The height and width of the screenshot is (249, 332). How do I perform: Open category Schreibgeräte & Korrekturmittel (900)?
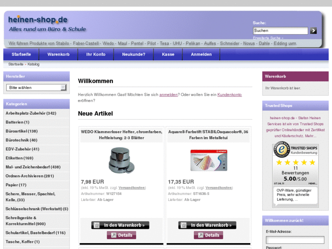click(26, 221)
